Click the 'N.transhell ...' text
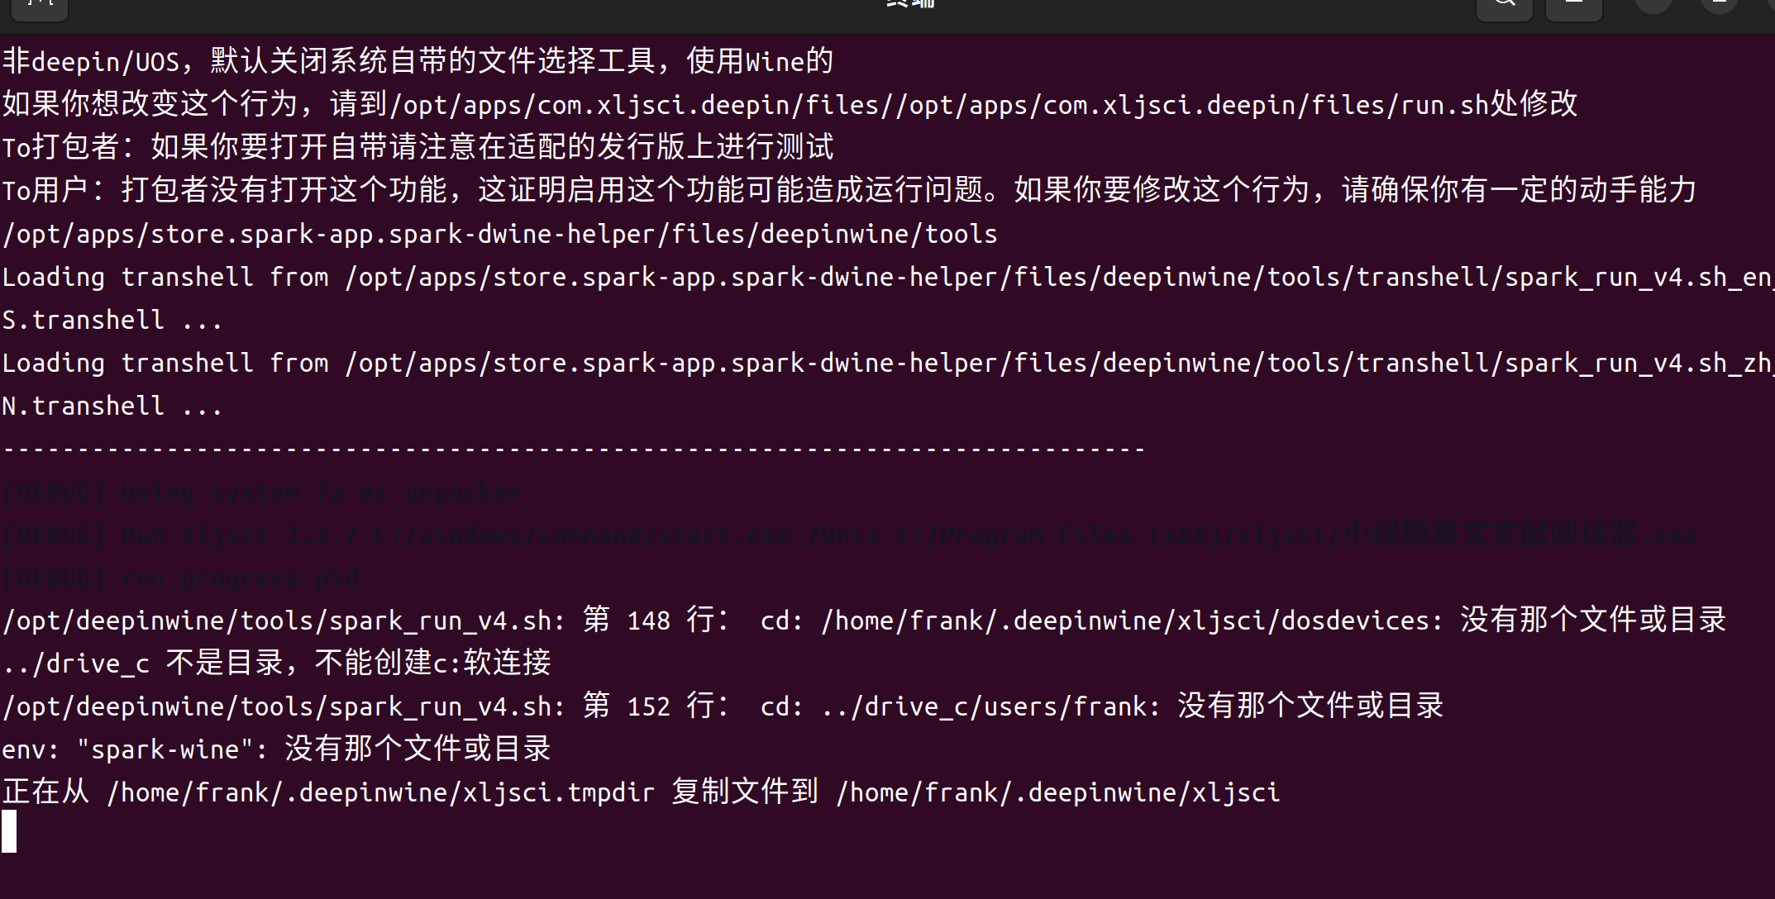 (x=112, y=406)
